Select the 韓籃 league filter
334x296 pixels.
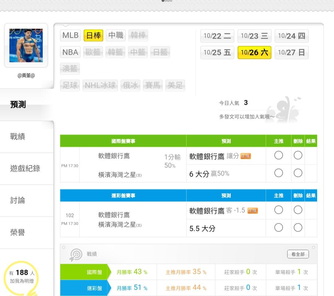click(x=115, y=52)
